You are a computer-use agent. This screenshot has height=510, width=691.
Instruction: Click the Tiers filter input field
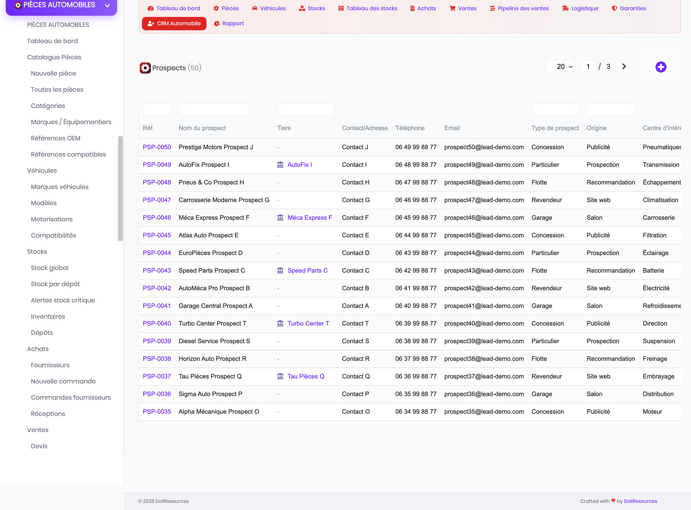305,110
